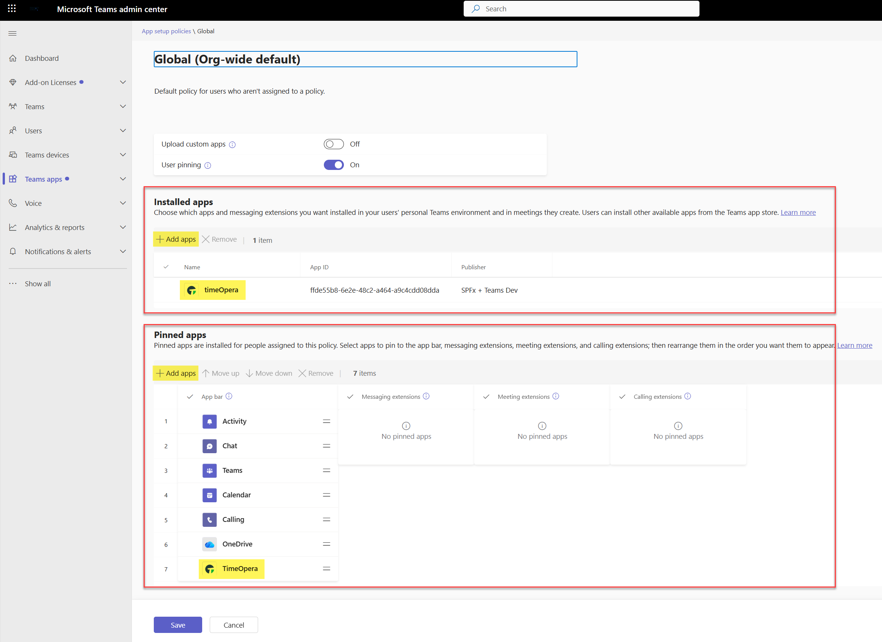The image size is (882, 642).
Task: Click the Notifications & alerts bell icon
Action: (x=13, y=252)
